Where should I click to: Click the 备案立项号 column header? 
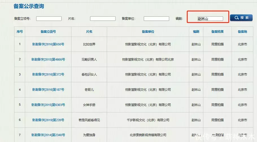(x=48, y=32)
